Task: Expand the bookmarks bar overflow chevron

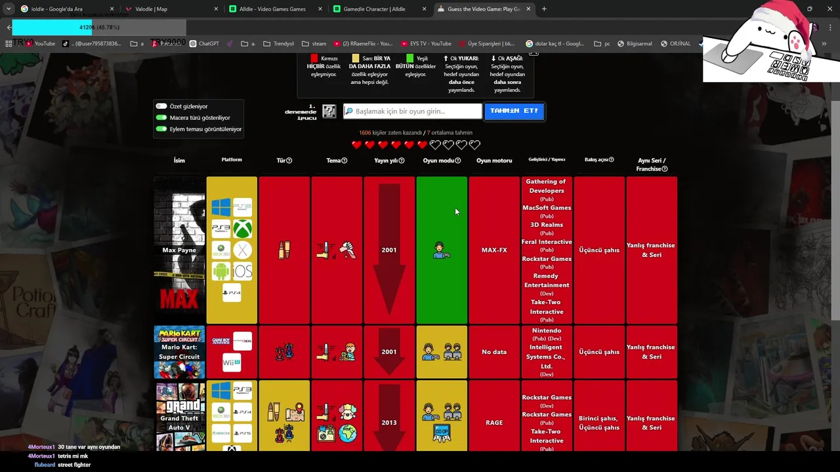Action: pyautogui.click(x=824, y=44)
